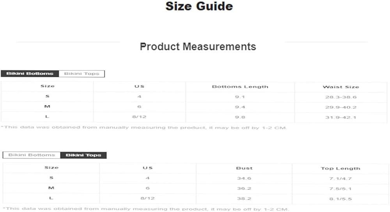Switch to Bikini Tops tab above first table

click(x=82, y=74)
